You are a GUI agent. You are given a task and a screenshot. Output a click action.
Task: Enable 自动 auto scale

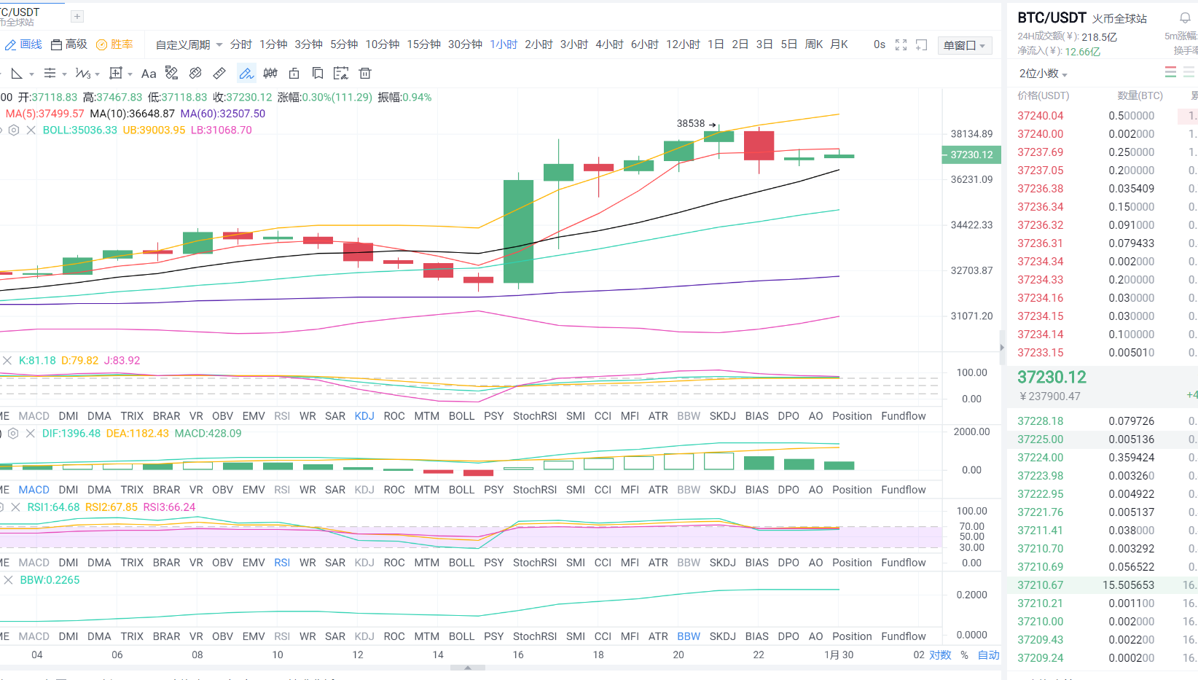(989, 655)
